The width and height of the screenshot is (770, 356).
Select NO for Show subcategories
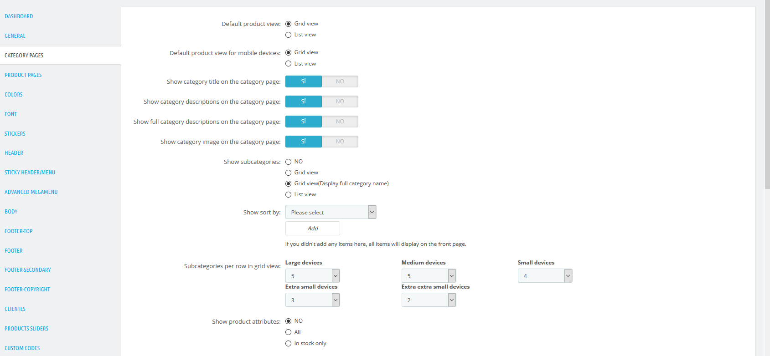288,162
